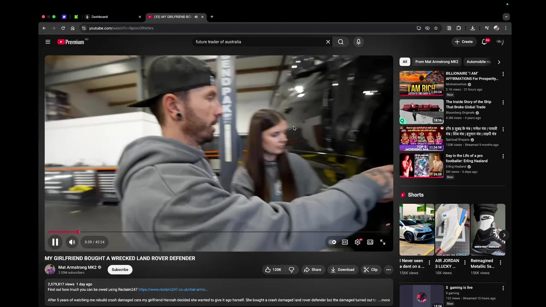Screen dimensions: 546x307
Task: Open the YouTube guide hamburger menu
Action: [x=48, y=42]
